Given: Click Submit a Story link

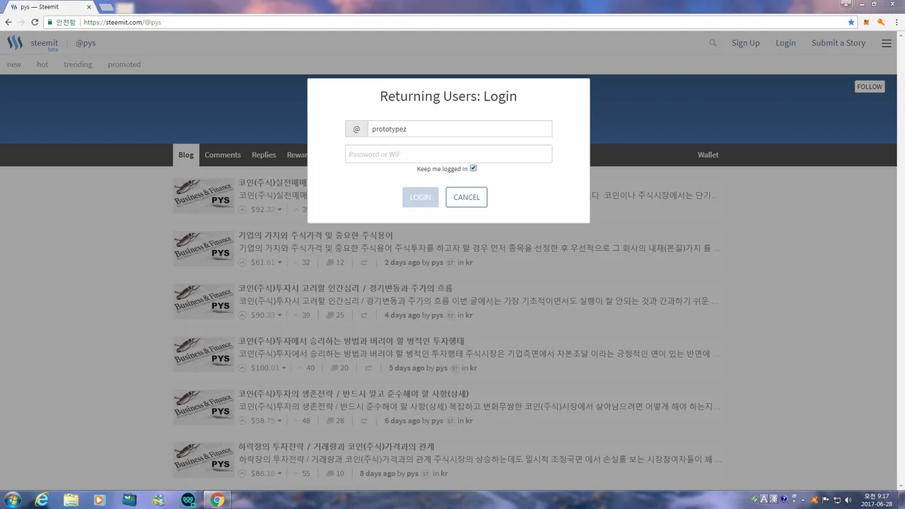Looking at the screenshot, I should point(839,43).
